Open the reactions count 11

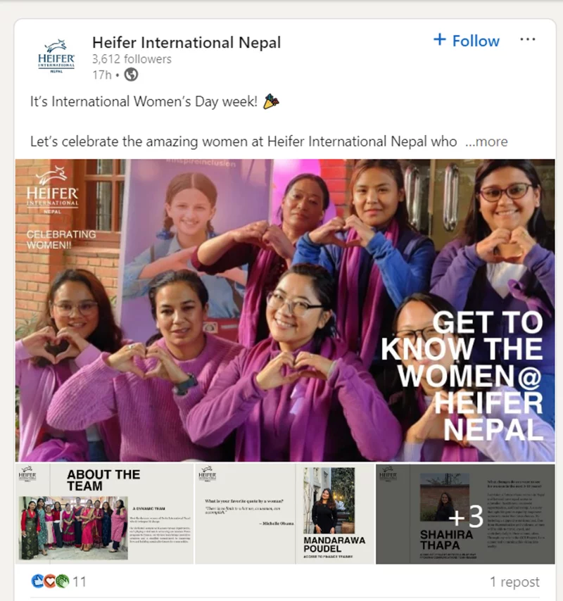click(80, 581)
